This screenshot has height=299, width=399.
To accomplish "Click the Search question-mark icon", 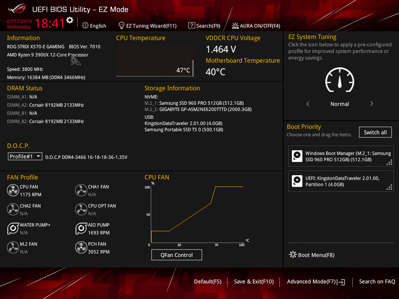I will [x=191, y=25].
